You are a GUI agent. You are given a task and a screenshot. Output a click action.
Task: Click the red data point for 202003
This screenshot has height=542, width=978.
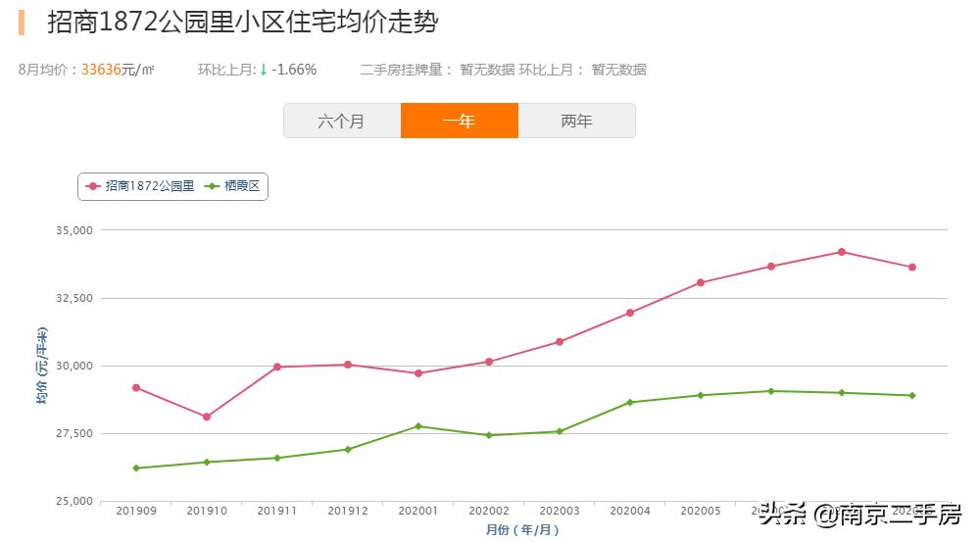[560, 342]
